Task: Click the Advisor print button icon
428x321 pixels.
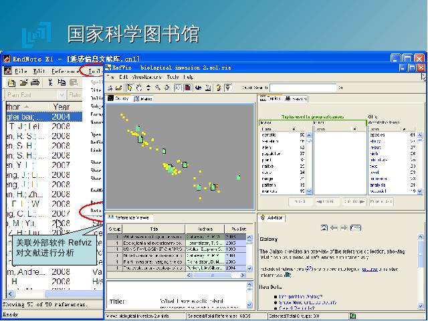Action: [356, 227]
